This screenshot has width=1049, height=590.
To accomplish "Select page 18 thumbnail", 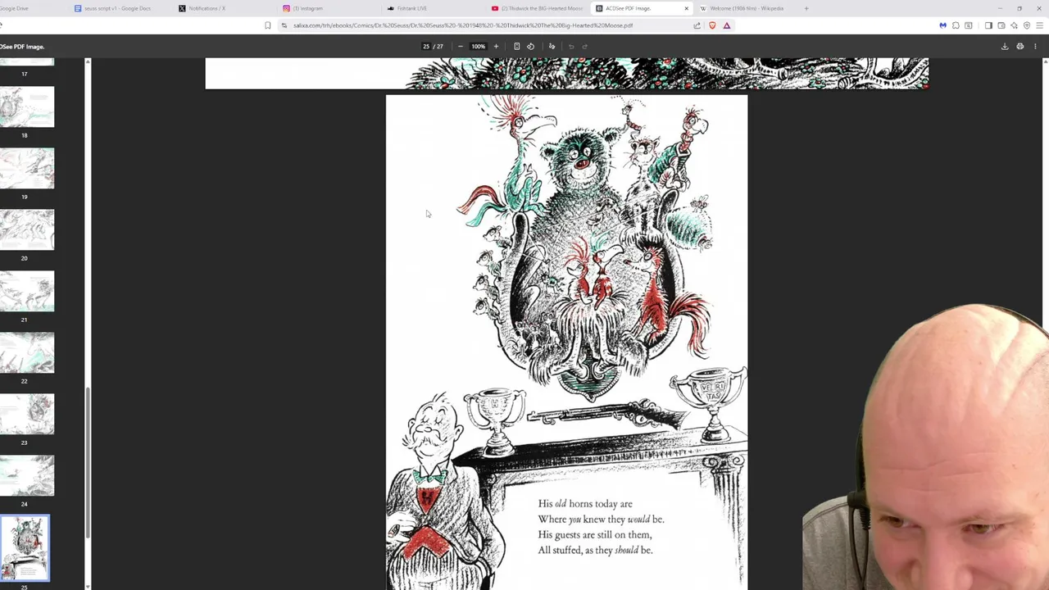I will (x=27, y=107).
